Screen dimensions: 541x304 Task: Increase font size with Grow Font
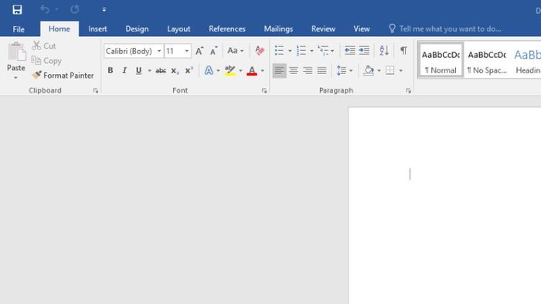199,51
